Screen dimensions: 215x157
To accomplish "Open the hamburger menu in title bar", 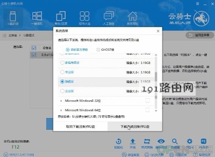I will coord(198,4).
